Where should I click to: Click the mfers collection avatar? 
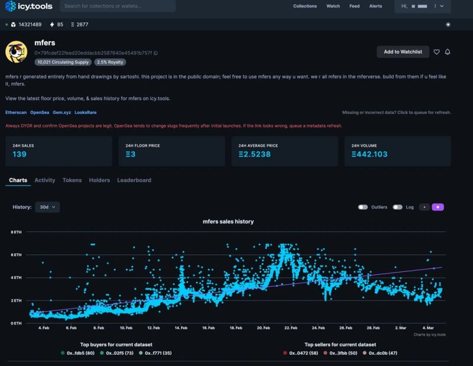[x=17, y=52]
